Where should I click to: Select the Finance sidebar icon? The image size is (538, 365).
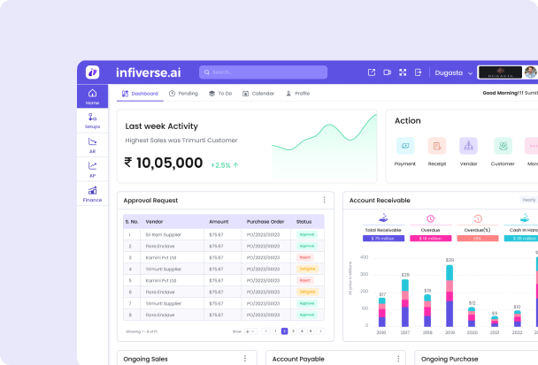(x=92, y=194)
